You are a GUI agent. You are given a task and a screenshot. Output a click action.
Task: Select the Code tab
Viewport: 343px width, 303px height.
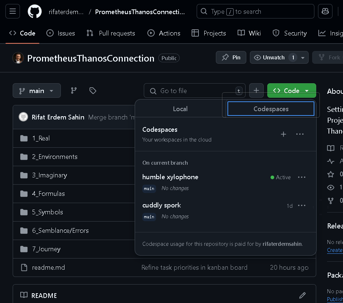click(22, 33)
